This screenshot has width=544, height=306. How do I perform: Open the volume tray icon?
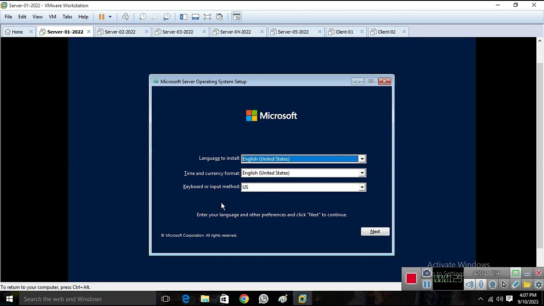point(500,299)
